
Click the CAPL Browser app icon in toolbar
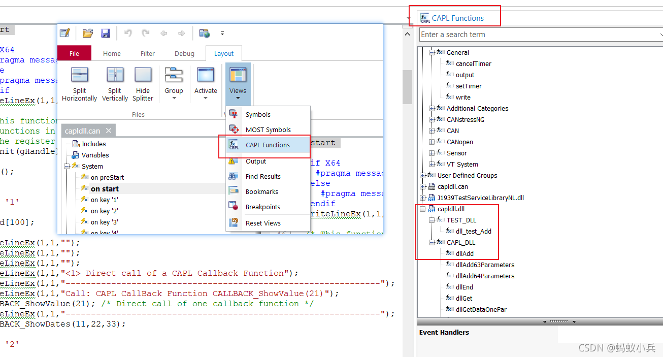tap(64, 34)
